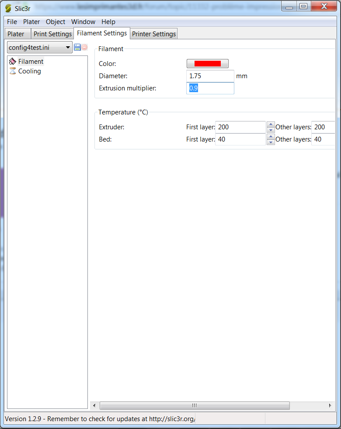Minimize the Slic3r window
Viewport: 341px width, 429px height.
coord(289,6)
